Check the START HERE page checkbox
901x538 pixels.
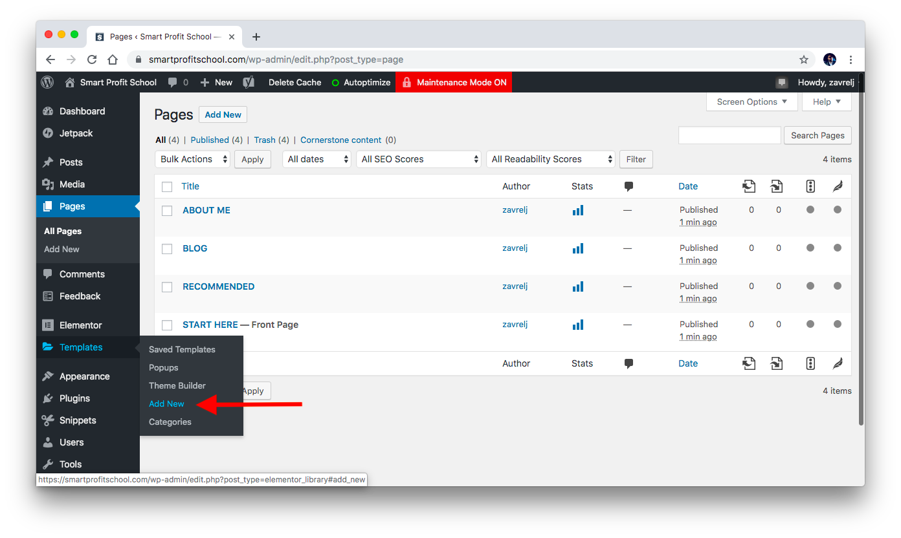click(x=167, y=325)
